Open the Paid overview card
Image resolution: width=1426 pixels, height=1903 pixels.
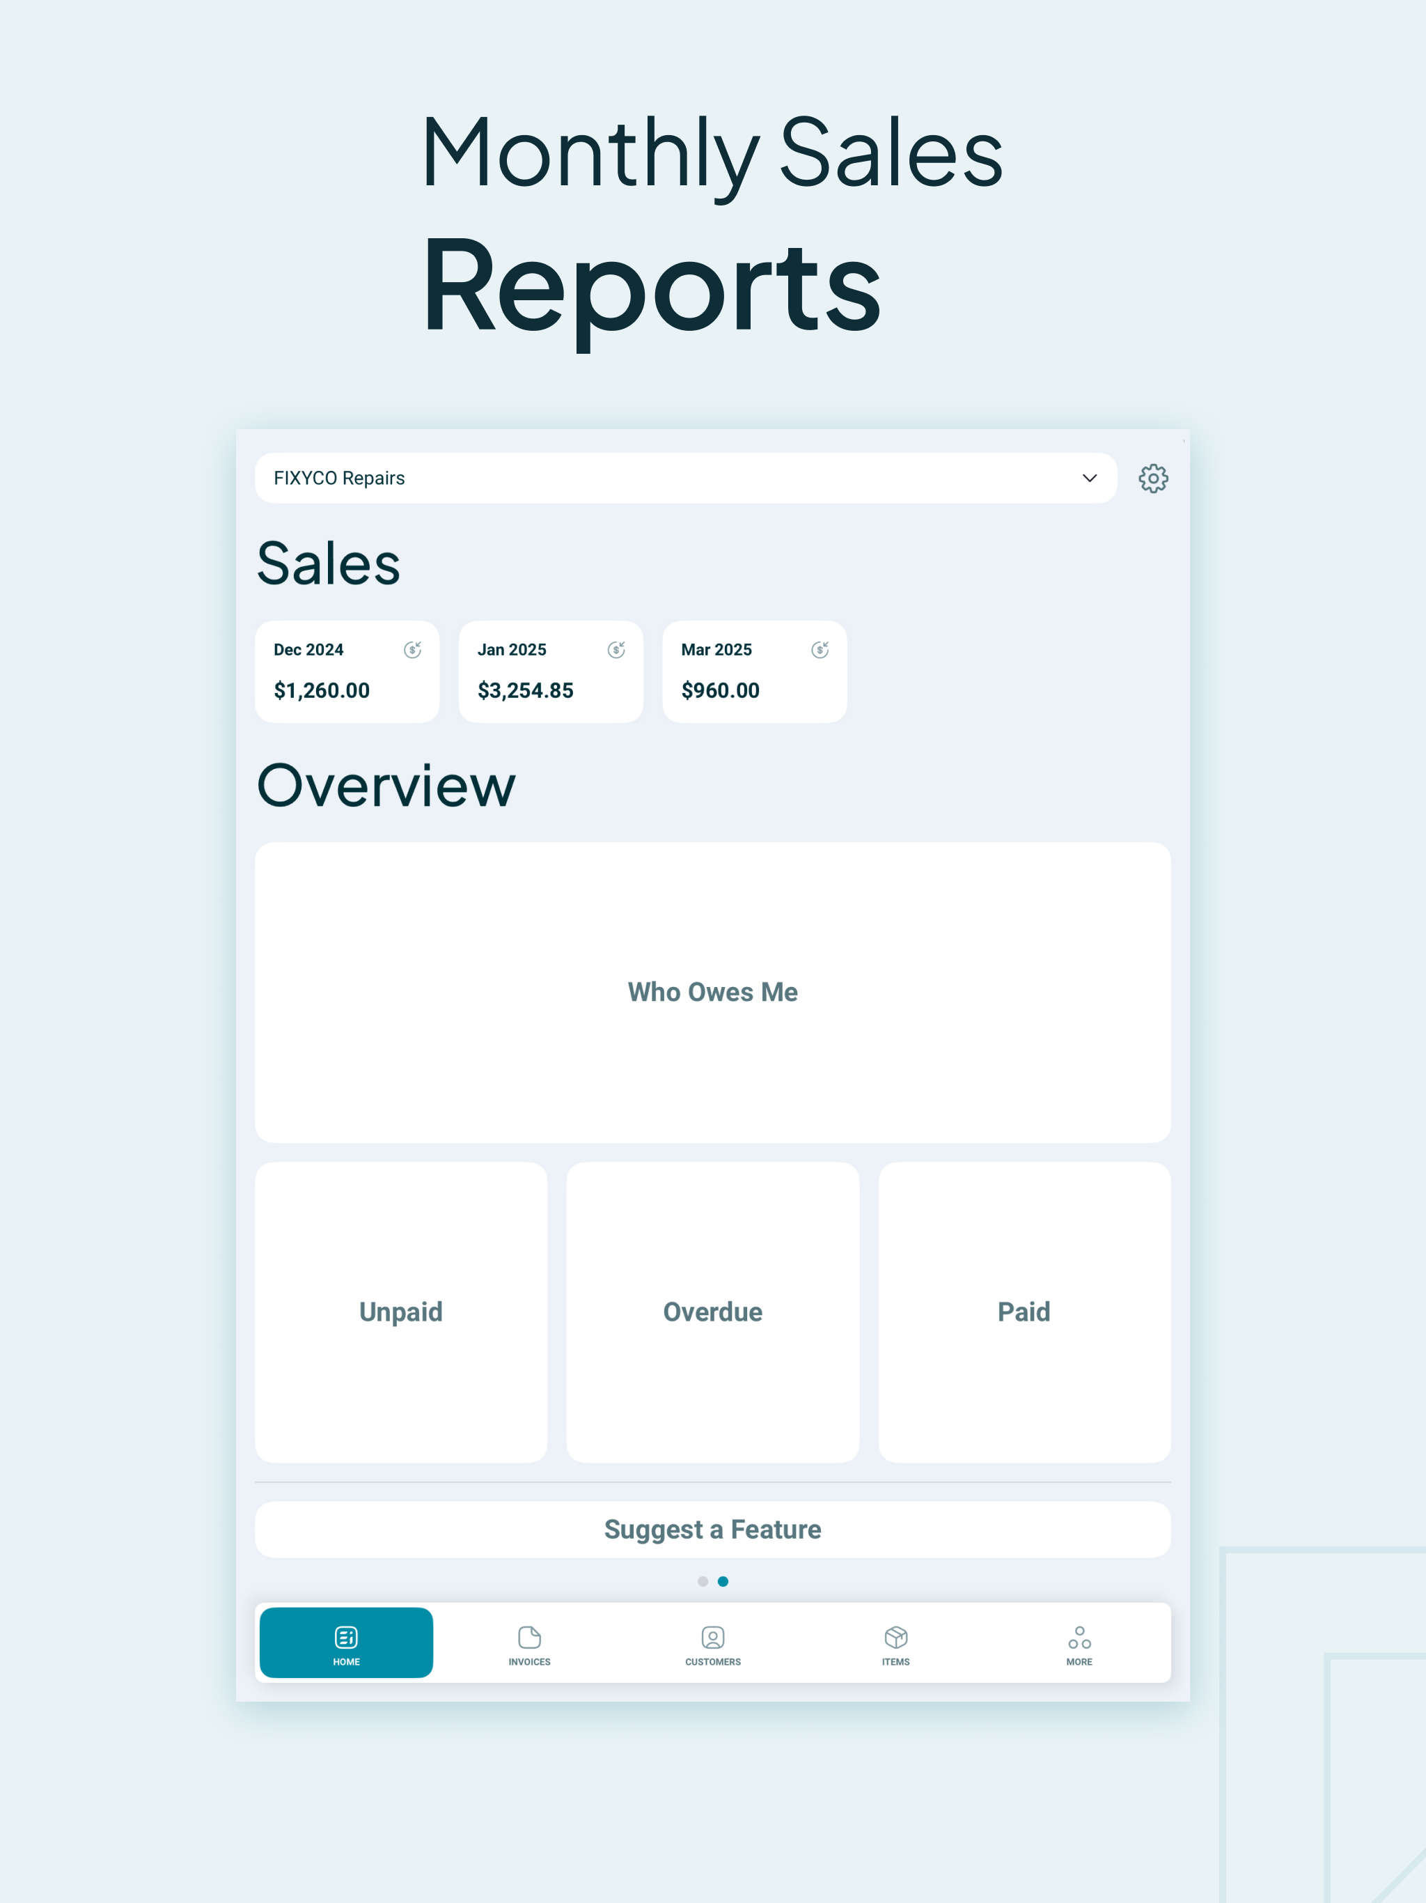(x=1024, y=1312)
